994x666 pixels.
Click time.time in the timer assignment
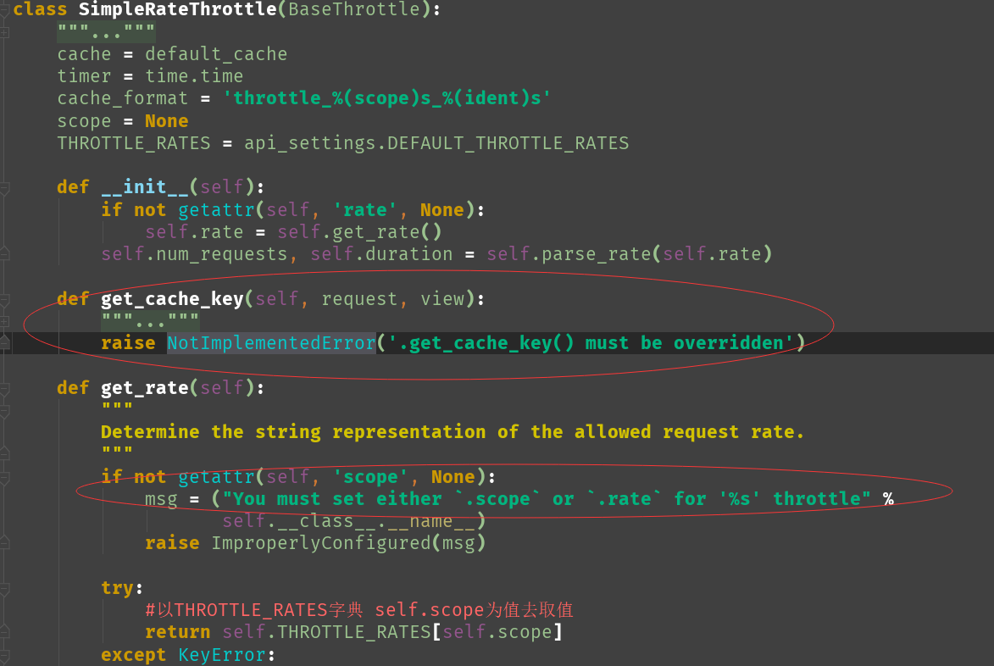click(194, 76)
